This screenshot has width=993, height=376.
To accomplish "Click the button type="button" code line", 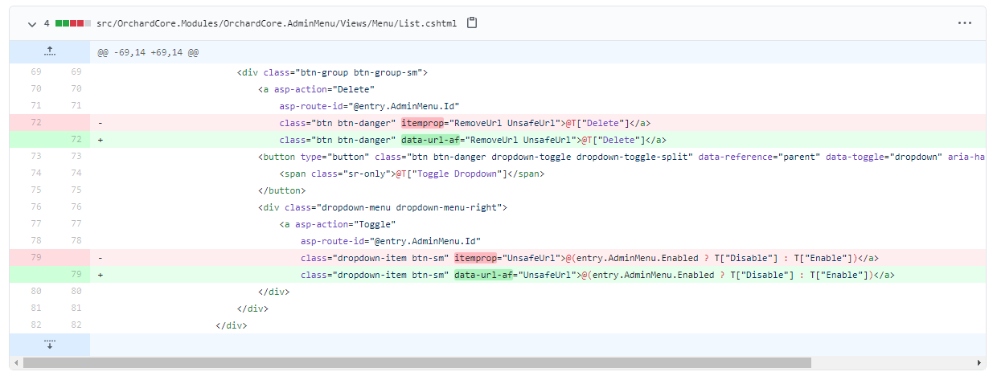I will coord(622,157).
